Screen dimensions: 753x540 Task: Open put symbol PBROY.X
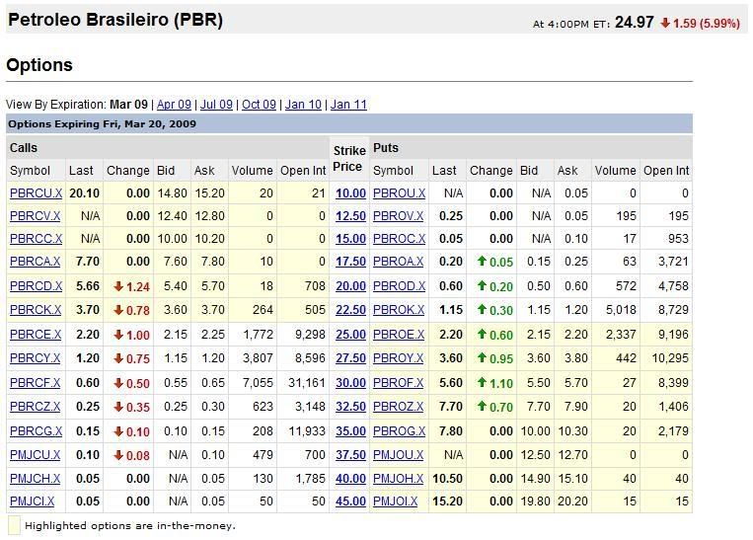pyautogui.click(x=398, y=358)
